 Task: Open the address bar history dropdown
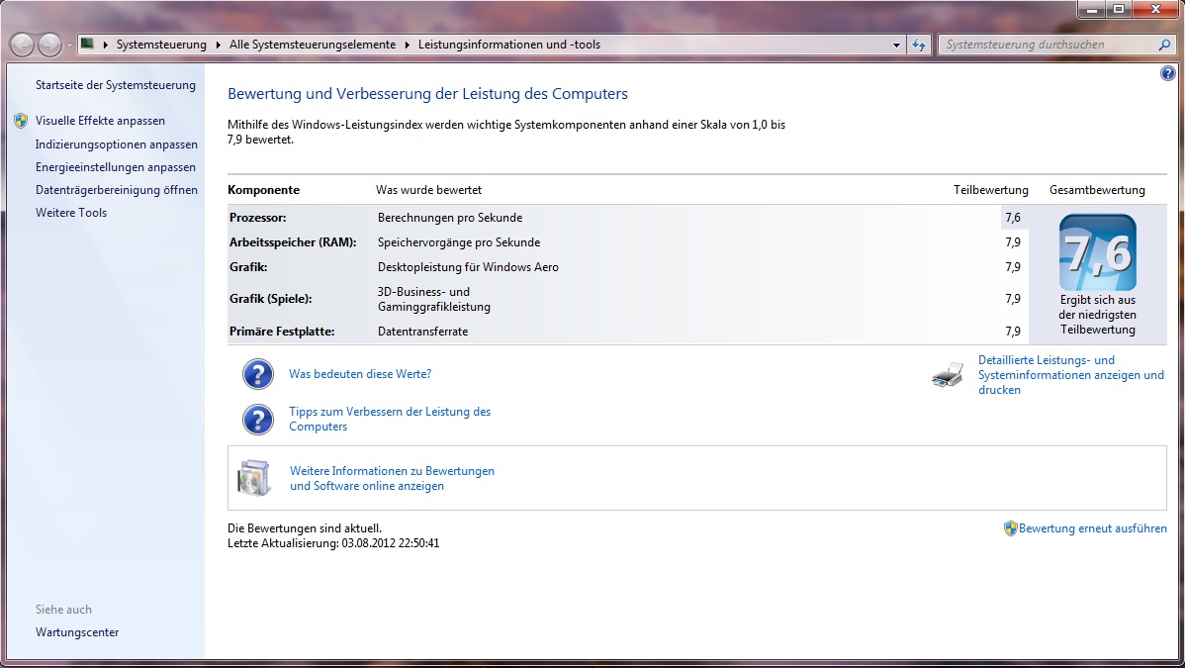pyautogui.click(x=896, y=45)
